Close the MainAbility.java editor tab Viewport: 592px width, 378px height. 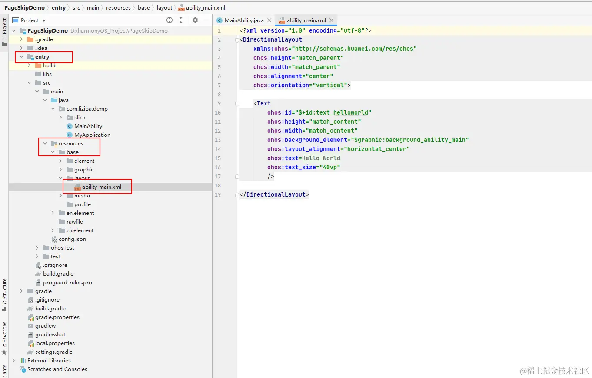(x=269, y=20)
